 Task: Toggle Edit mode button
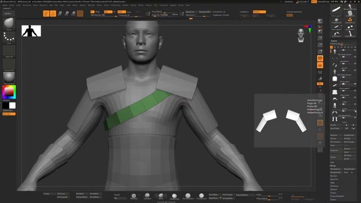click(46, 14)
